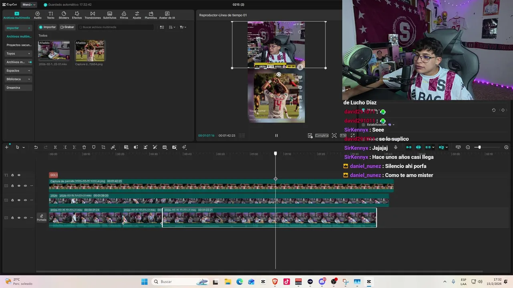Open the sort order dropdown in media panel
The height and width of the screenshot is (288, 513).
172,27
